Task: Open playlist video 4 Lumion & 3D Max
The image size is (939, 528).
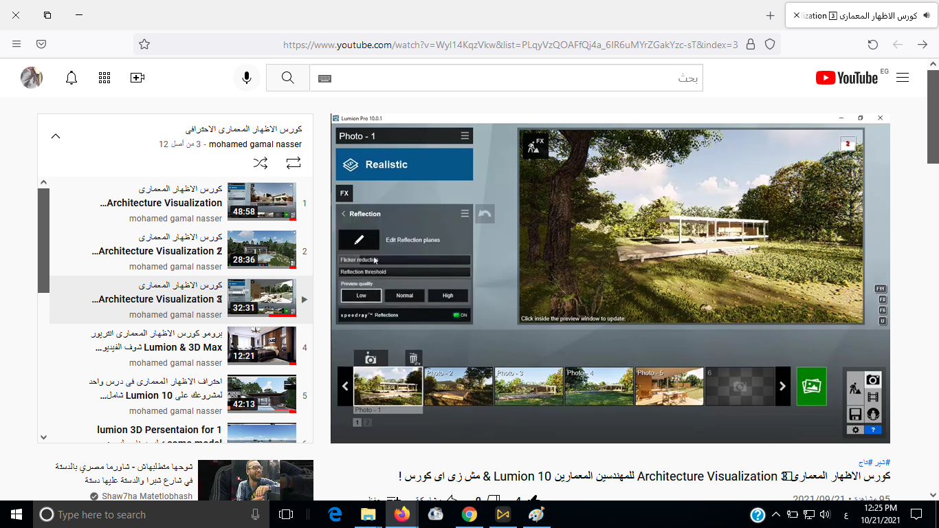Action: [x=181, y=348]
